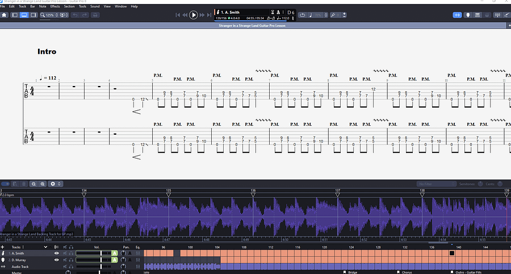Start playback with the Play button
Image resolution: width=511 pixels, height=274 pixels.
[x=193, y=15]
